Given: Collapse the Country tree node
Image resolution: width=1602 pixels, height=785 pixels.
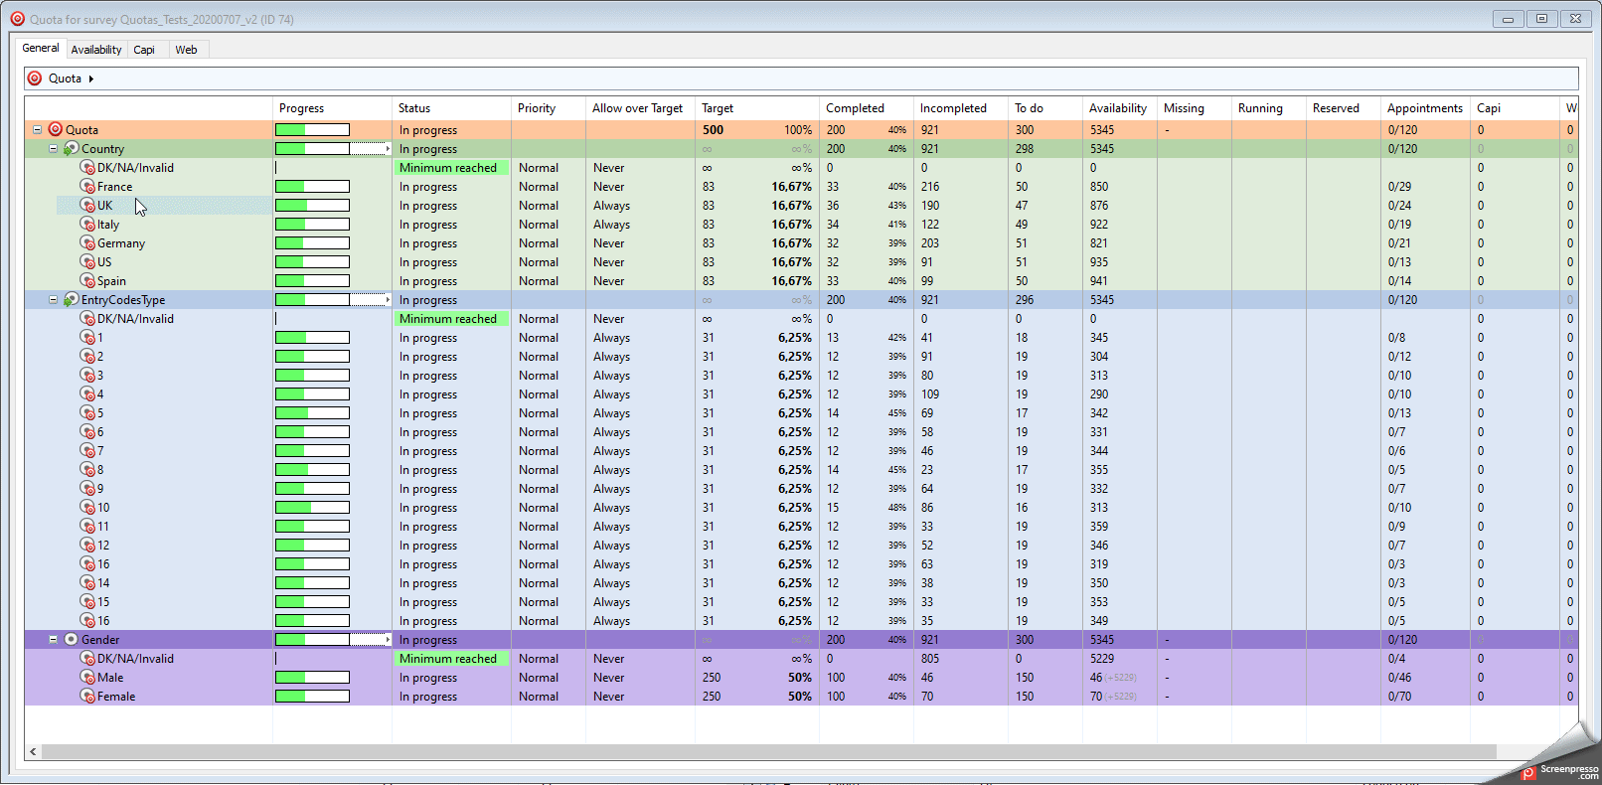Looking at the screenshot, I should click(54, 148).
